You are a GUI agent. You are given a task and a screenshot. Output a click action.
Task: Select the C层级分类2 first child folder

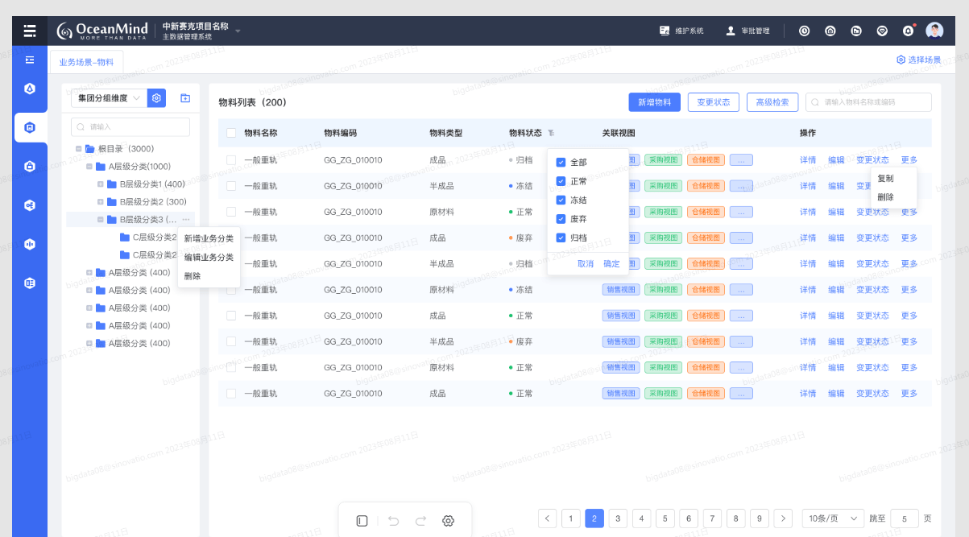click(148, 237)
